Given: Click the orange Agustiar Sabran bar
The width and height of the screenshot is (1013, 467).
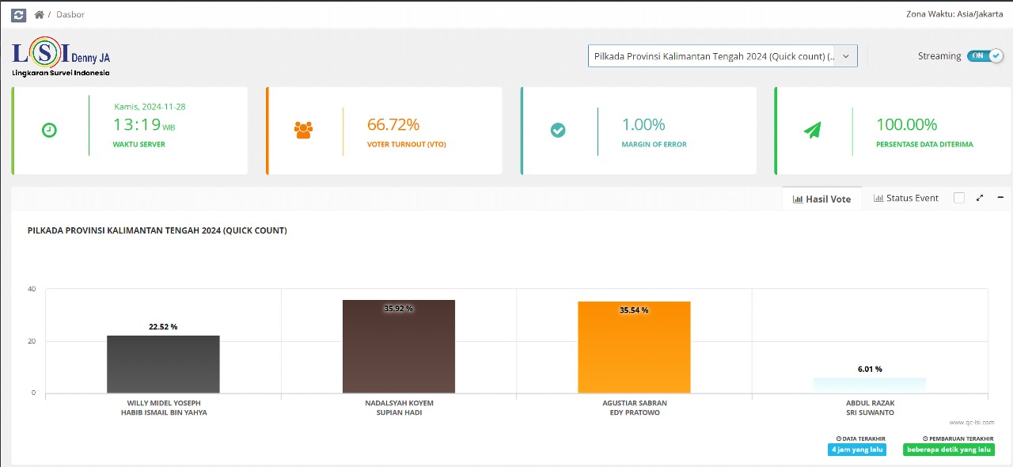Looking at the screenshot, I should click(x=634, y=347).
